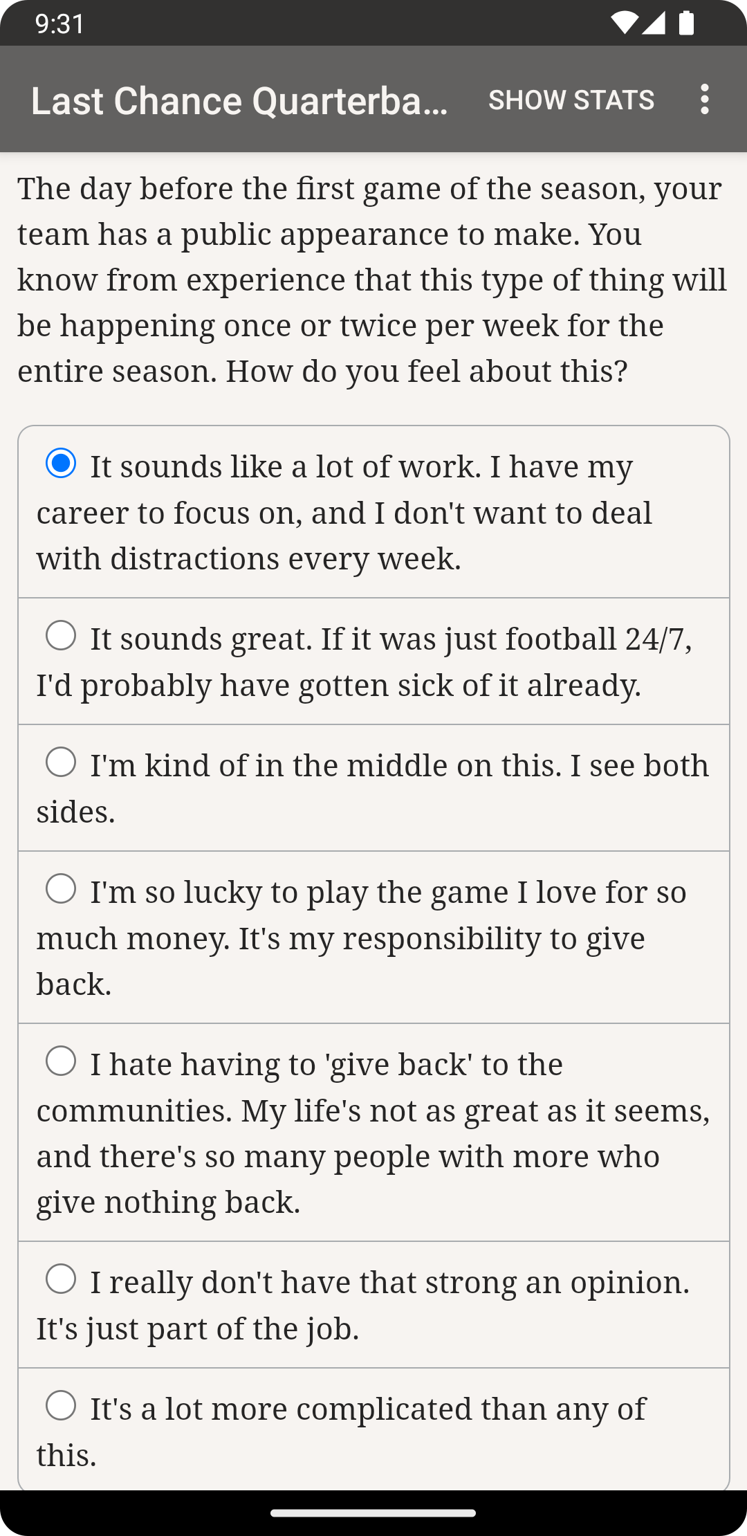Tap the 'I see both sides' answer text
The height and width of the screenshot is (1536, 747).
click(373, 789)
